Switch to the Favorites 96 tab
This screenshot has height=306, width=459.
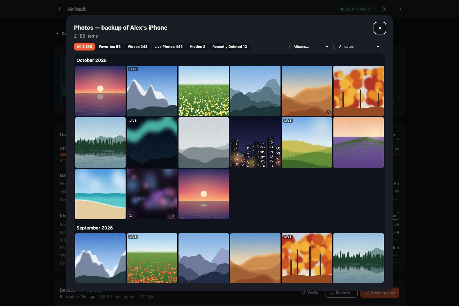click(x=110, y=47)
